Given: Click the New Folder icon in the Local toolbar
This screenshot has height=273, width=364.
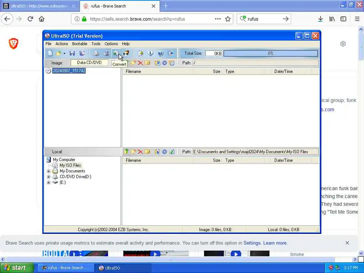Looking at the screenshot, I should (133, 151).
